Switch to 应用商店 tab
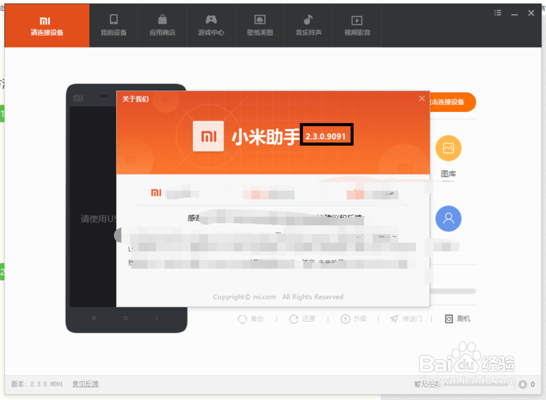The height and width of the screenshot is (400, 546). 162,26
